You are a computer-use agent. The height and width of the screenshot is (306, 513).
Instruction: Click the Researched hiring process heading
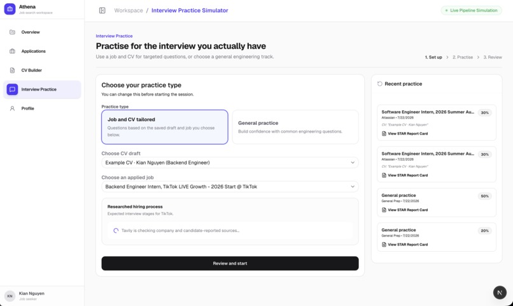coord(135,207)
